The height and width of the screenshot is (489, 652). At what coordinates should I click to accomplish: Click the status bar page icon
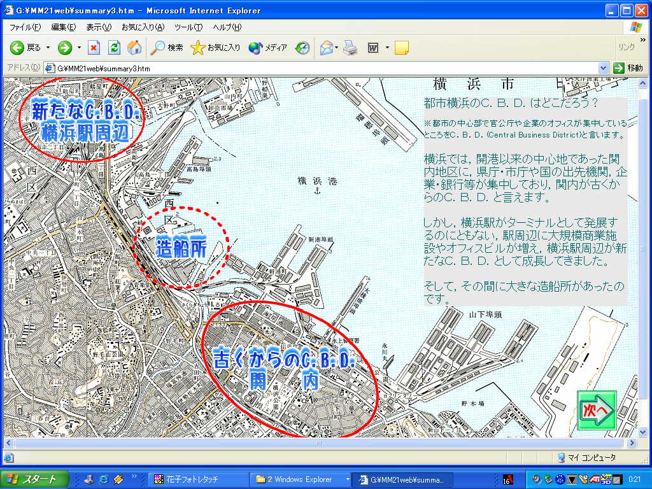[9, 458]
